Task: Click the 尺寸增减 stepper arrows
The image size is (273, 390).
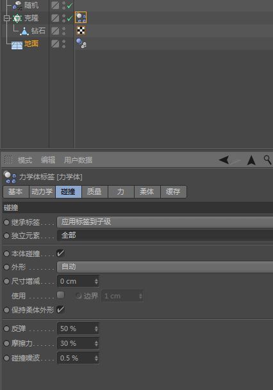Action: [x=96, y=281]
